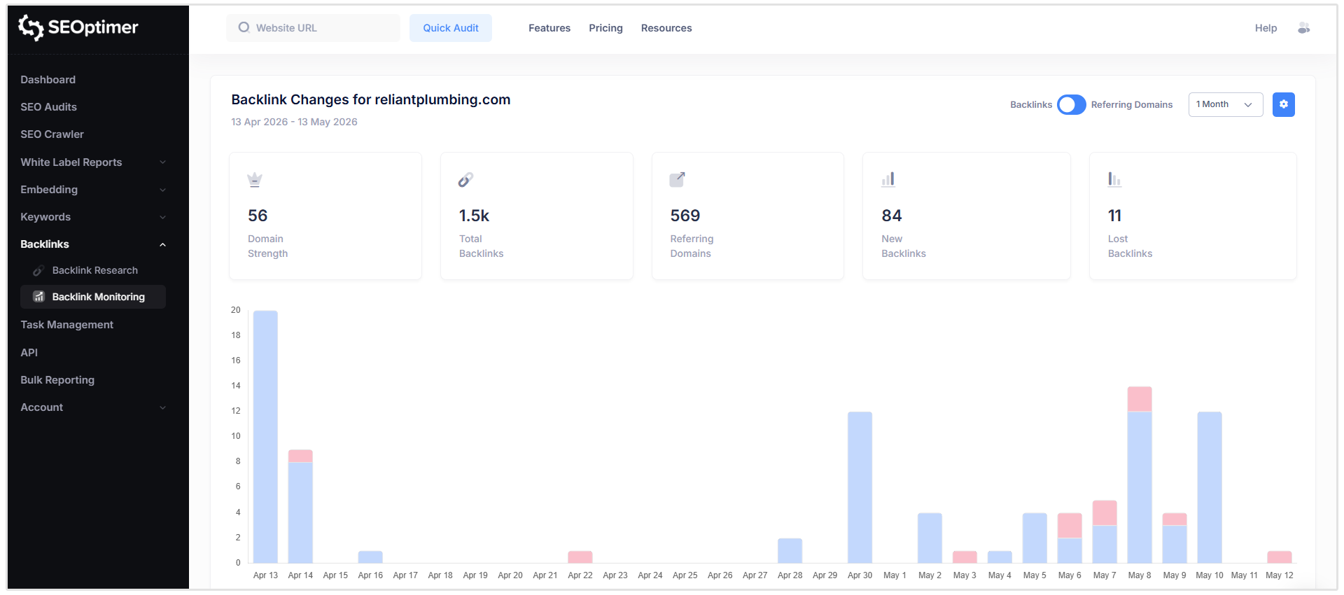The width and height of the screenshot is (1344, 595).
Task: Open the Resources link
Action: click(666, 28)
